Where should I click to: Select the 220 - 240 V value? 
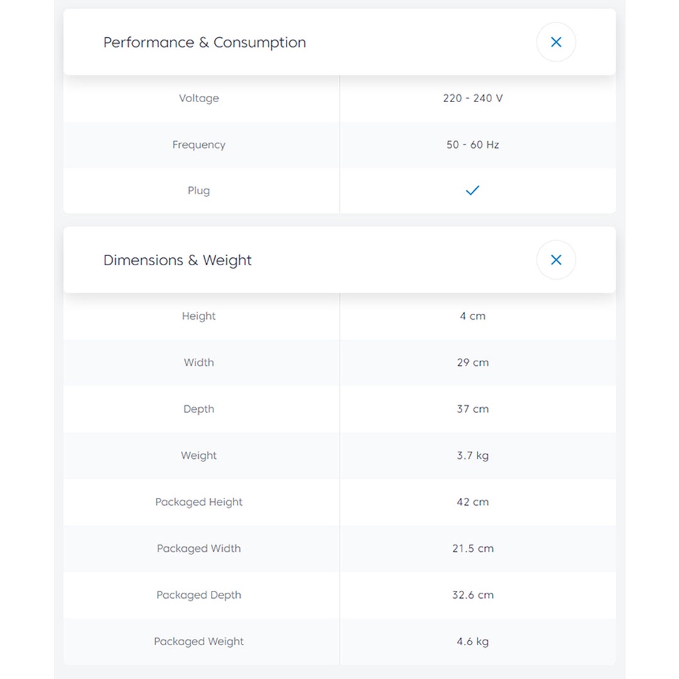coord(473,98)
